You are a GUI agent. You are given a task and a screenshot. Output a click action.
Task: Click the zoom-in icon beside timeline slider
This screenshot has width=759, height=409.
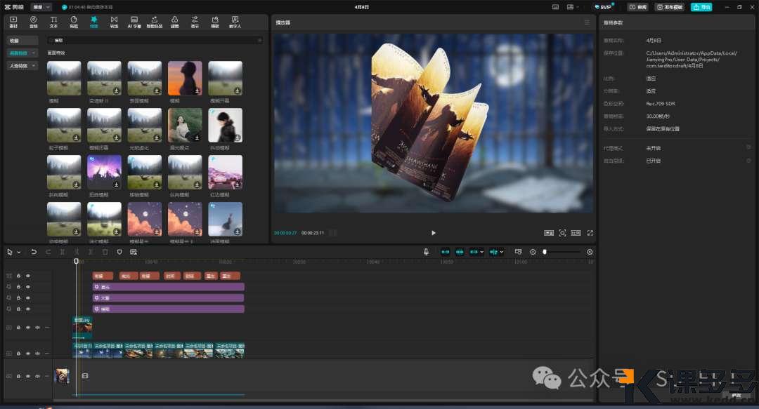click(590, 252)
